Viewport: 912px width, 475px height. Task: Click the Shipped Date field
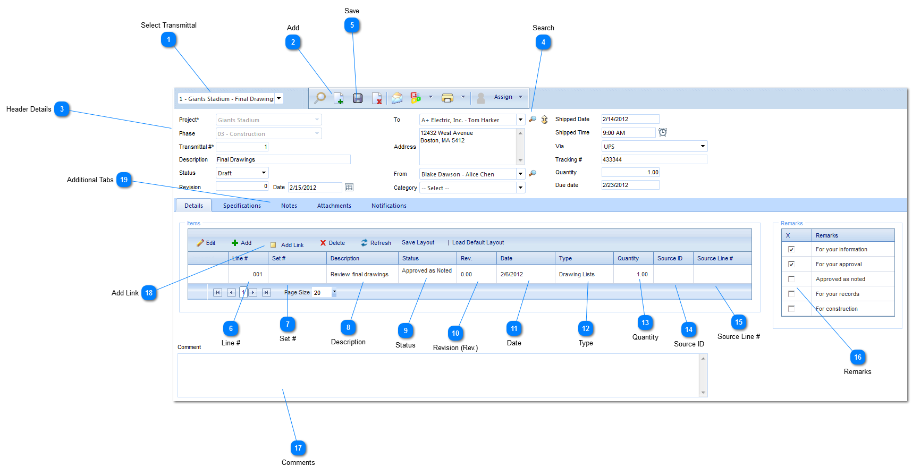(630, 119)
